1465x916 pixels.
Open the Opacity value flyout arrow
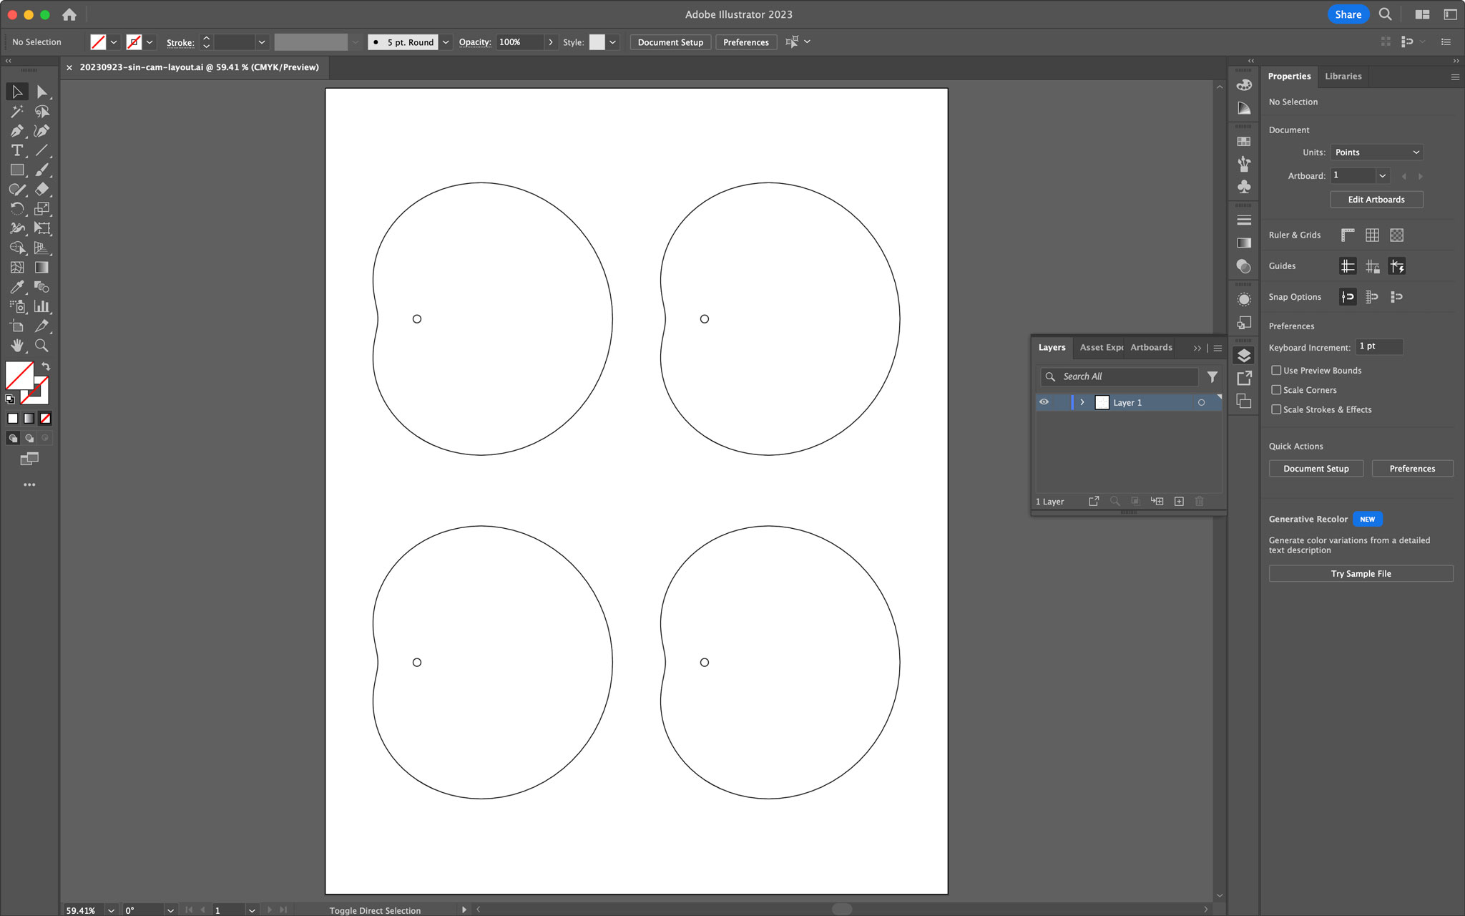[550, 42]
